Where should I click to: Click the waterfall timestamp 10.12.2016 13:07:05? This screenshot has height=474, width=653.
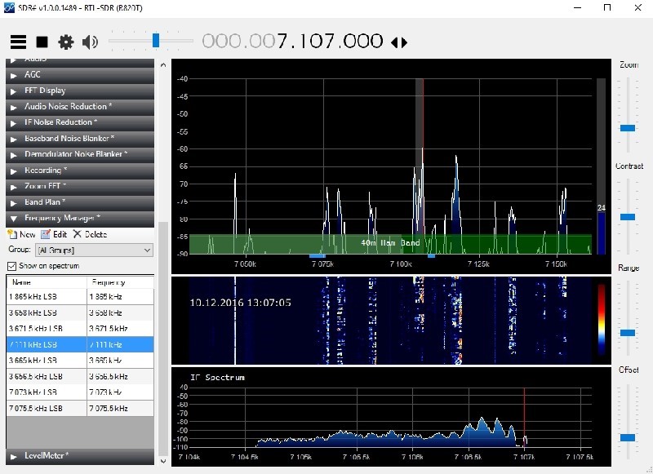(x=240, y=303)
